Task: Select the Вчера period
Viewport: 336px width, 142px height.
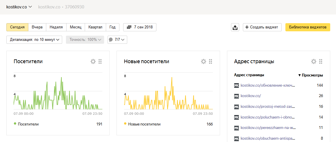Action: 37,27
